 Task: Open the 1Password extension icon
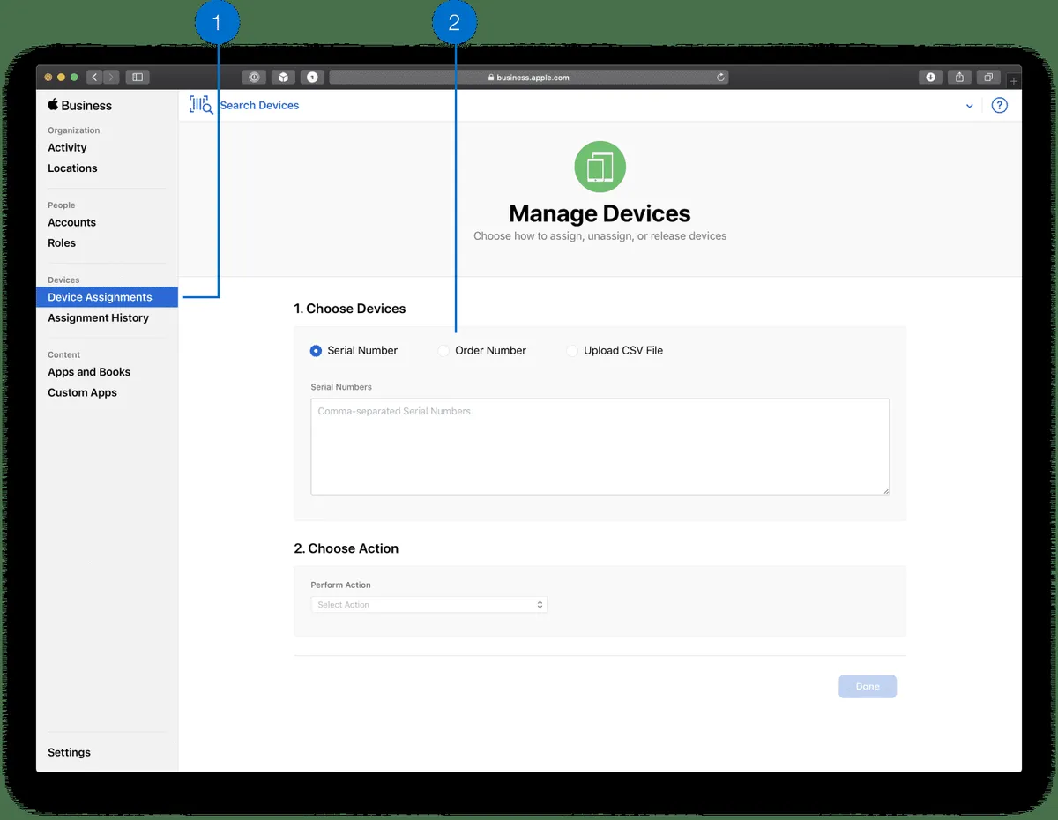click(x=254, y=78)
